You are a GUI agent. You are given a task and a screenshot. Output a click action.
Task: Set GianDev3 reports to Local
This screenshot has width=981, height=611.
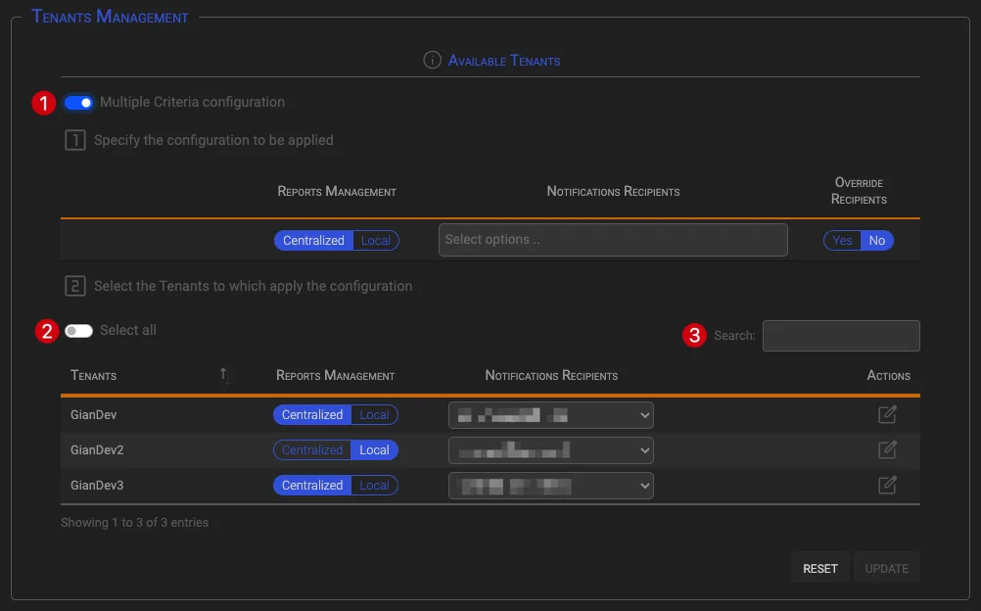click(x=374, y=485)
